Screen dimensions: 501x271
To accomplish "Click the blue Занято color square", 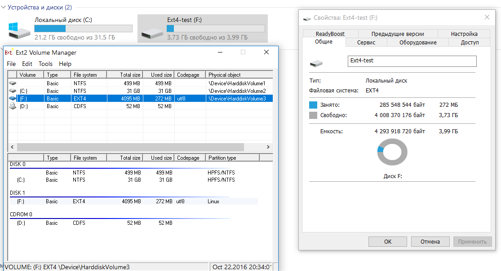I will [x=313, y=105].
